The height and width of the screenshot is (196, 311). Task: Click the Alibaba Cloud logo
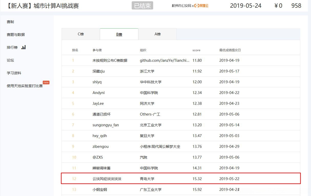[x=201, y=6]
